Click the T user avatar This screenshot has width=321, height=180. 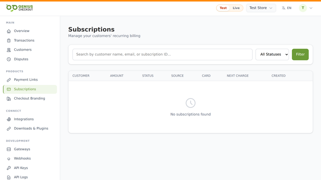click(x=303, y=8)
